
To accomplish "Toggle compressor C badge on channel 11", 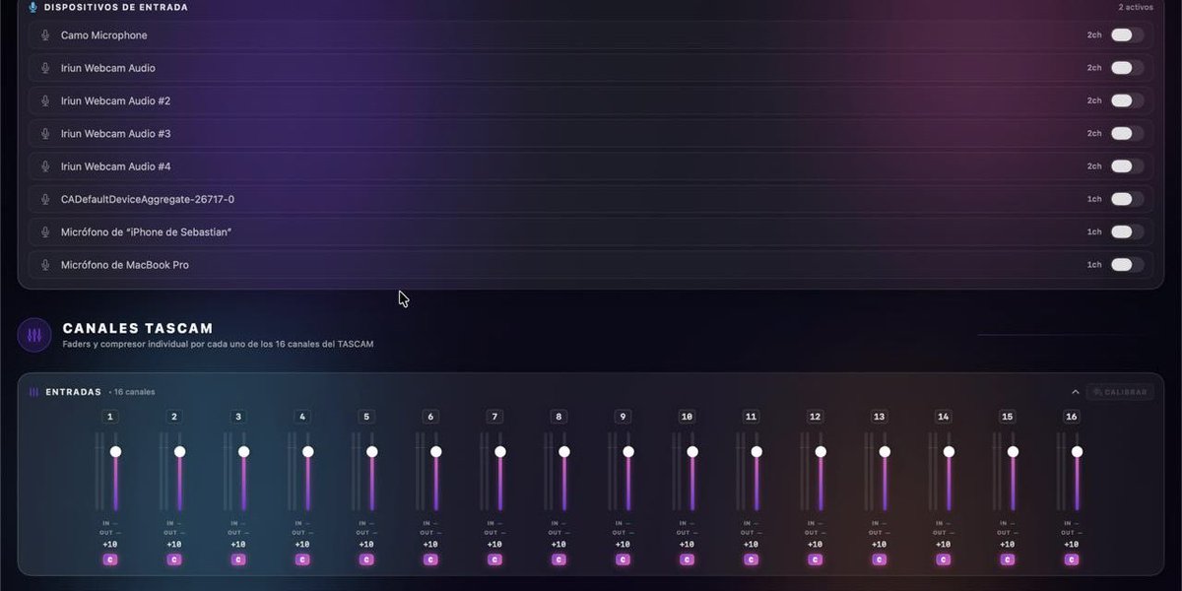I will tap(751, 559).
